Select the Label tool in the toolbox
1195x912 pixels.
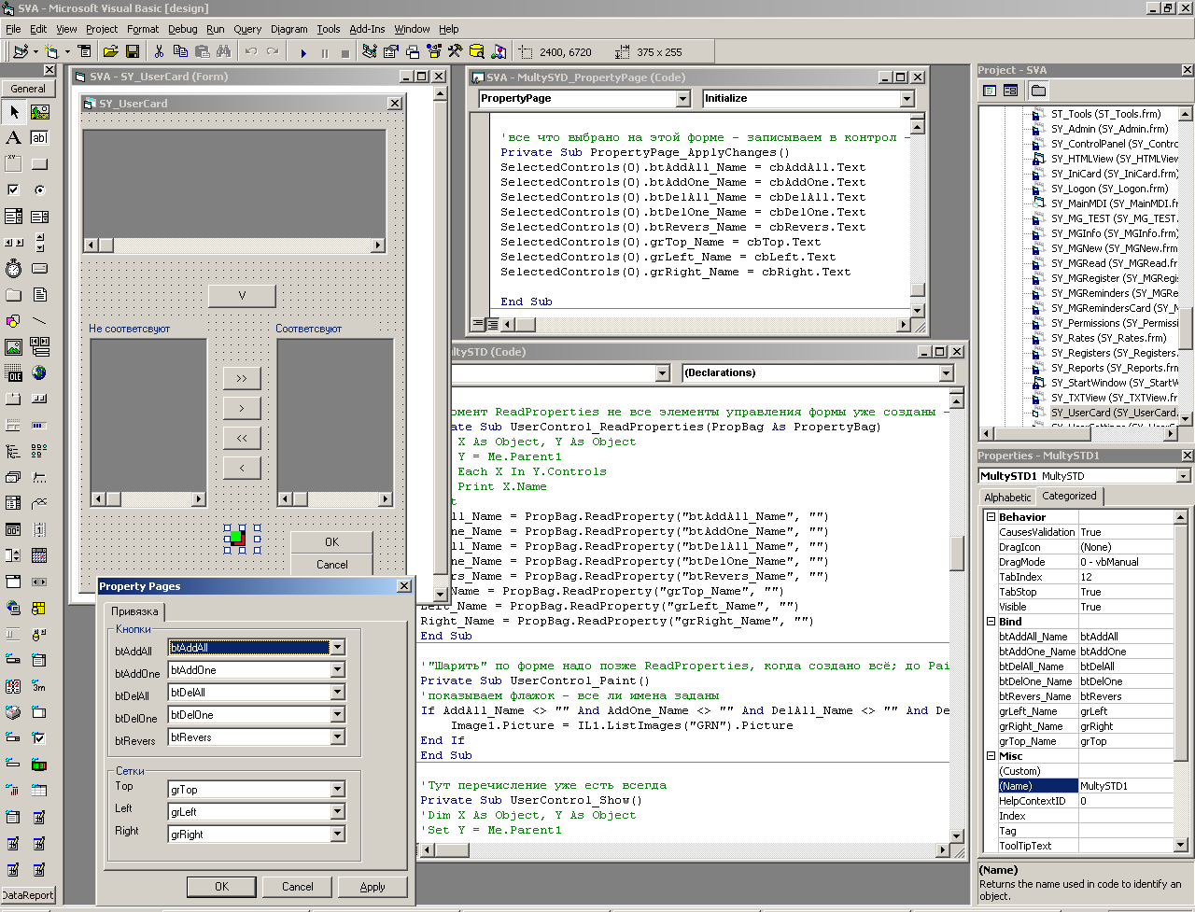(13, 138)
